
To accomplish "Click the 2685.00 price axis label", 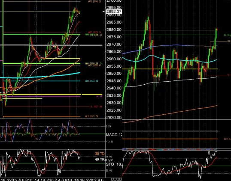I will 114,22.
